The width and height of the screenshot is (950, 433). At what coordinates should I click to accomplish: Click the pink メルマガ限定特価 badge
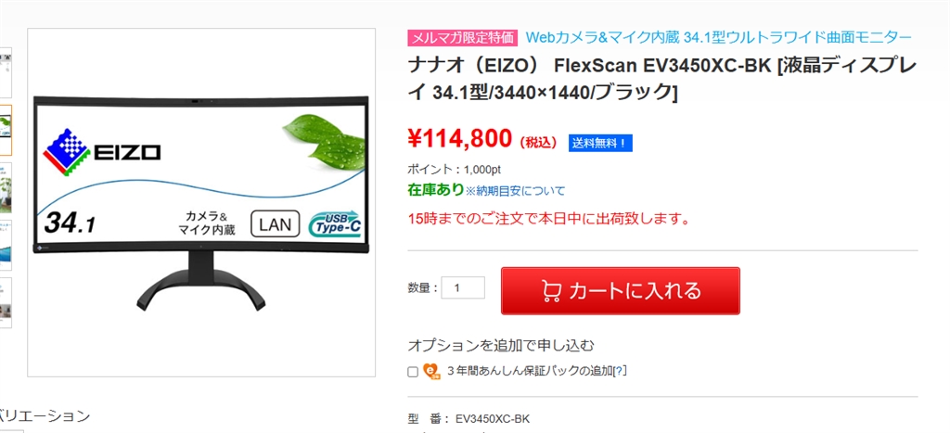point(463,37)
